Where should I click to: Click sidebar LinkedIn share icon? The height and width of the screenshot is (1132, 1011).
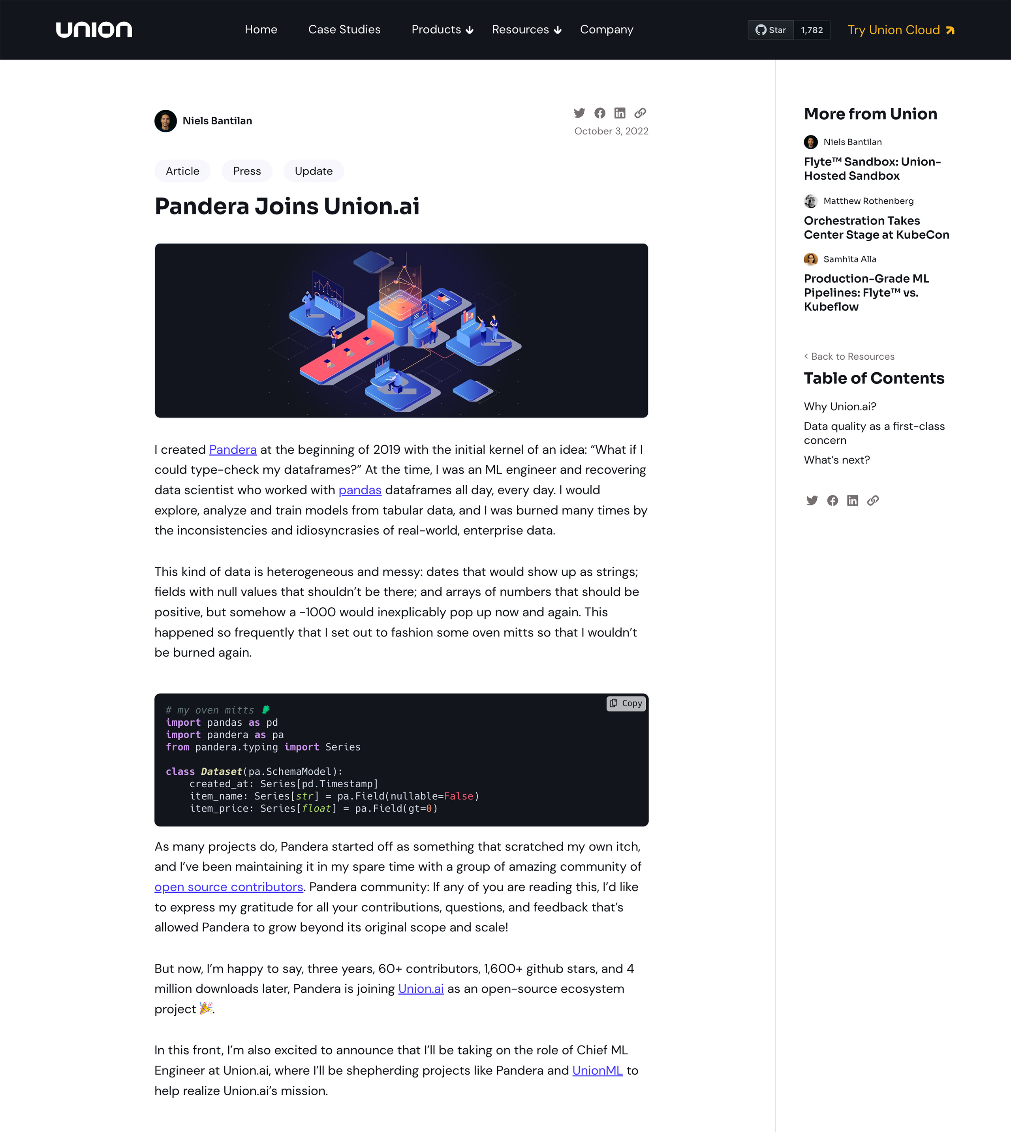[853, 501]
